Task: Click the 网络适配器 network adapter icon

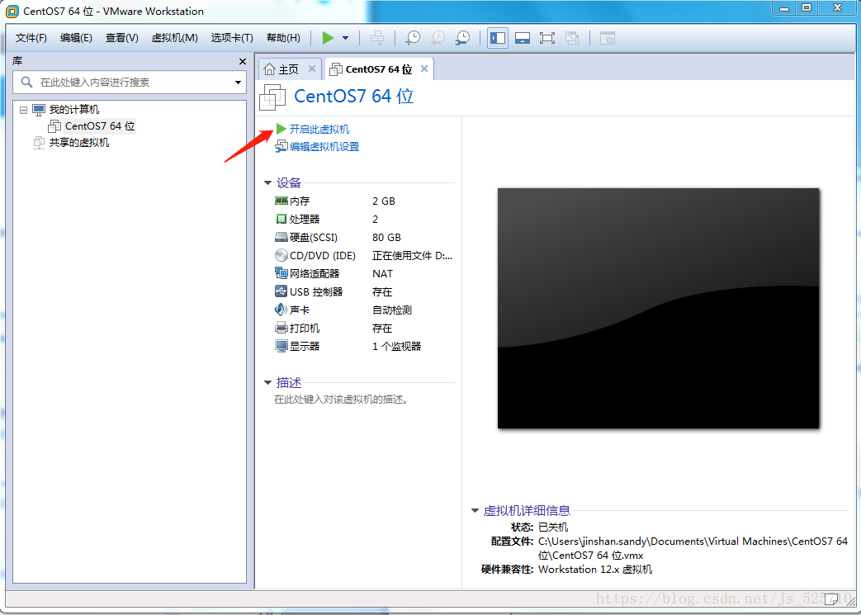Action: (x=281, y=273)
